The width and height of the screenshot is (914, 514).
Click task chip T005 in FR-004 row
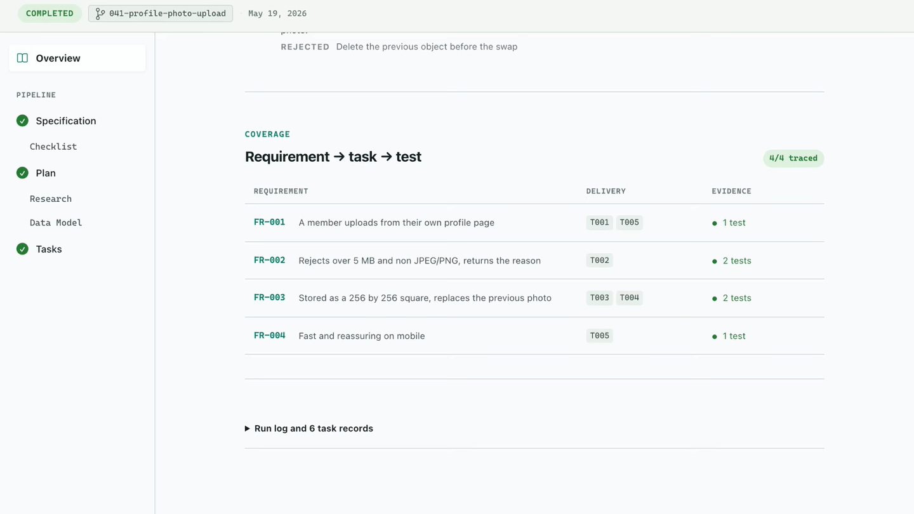pyautogui.click(x=600, y=336)
